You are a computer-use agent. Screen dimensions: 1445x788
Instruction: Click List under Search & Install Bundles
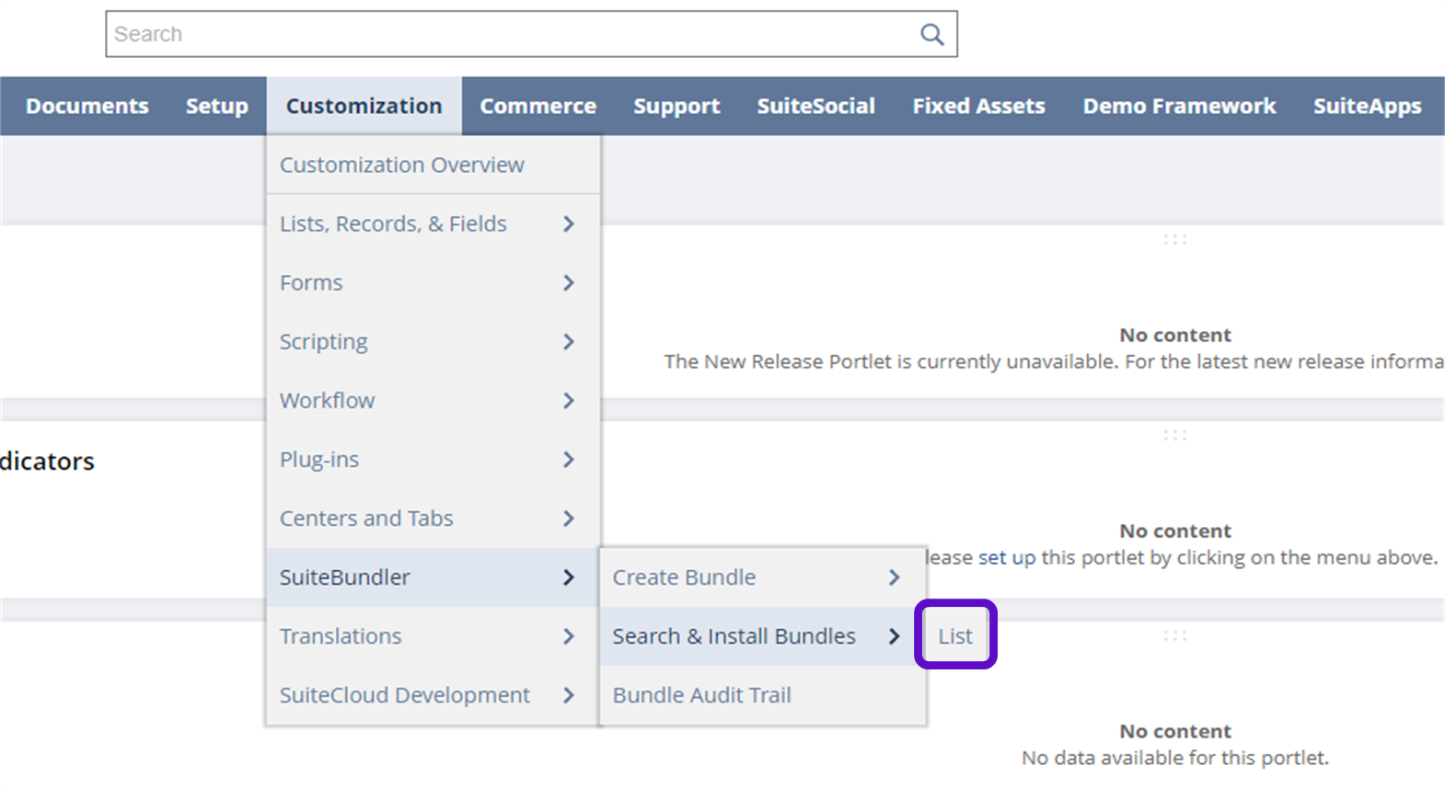click(955, 636)
